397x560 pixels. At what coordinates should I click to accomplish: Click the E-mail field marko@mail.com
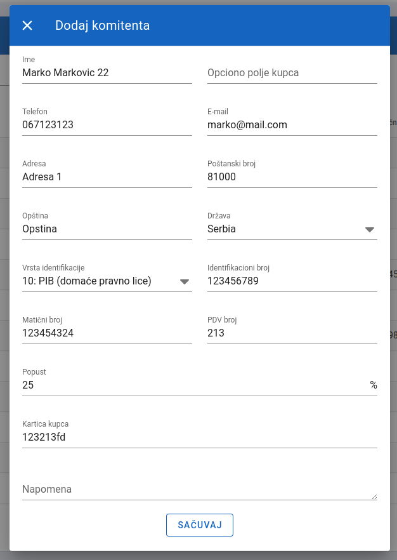(292, 125)
